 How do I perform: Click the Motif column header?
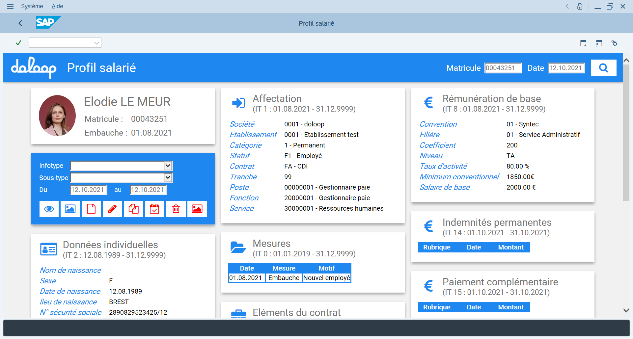pyautogui.click(x=327, y=268)
